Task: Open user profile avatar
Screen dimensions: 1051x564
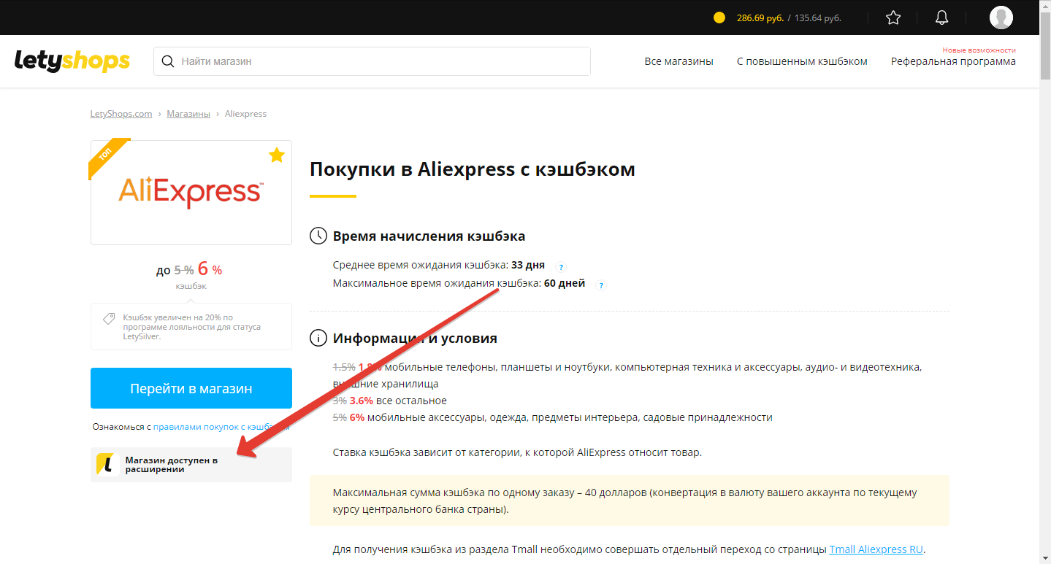Action: [1001, 18]
